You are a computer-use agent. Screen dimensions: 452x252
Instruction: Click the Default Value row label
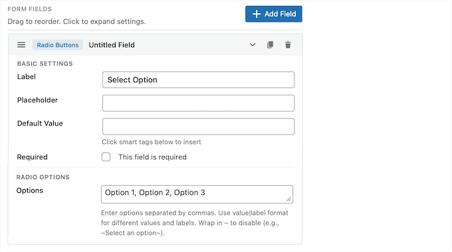coord(40,123)
